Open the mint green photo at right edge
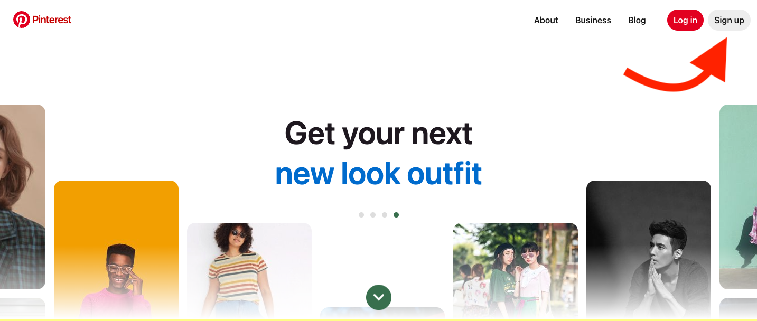 [x=738, y=197]
